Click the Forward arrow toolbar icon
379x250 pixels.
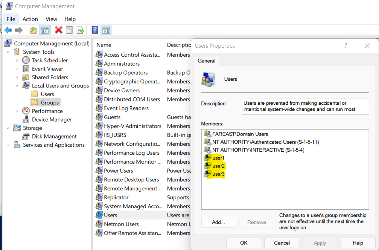pos(18,30)
